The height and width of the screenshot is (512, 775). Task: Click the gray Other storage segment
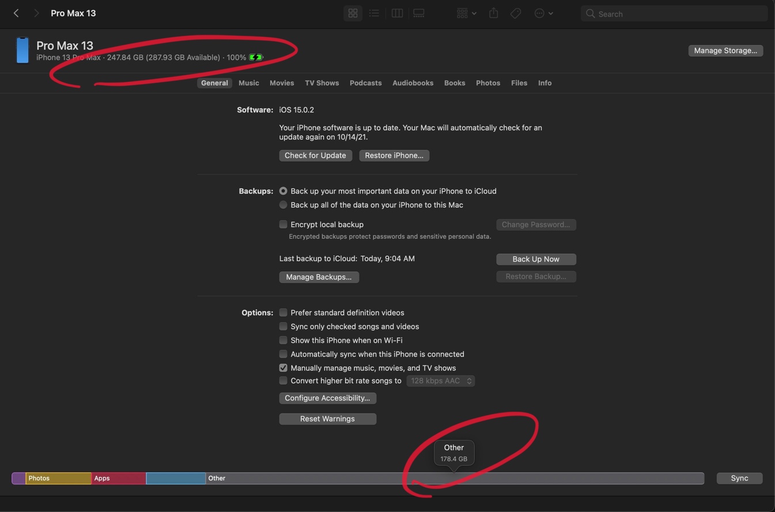coord(455,479)
